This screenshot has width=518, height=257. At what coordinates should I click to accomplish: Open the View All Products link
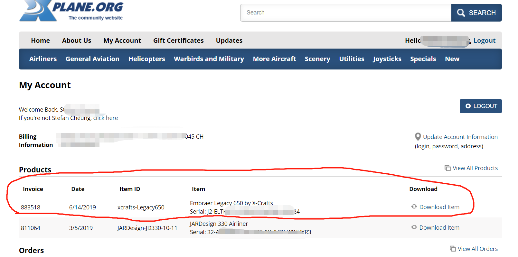point(475,168)
